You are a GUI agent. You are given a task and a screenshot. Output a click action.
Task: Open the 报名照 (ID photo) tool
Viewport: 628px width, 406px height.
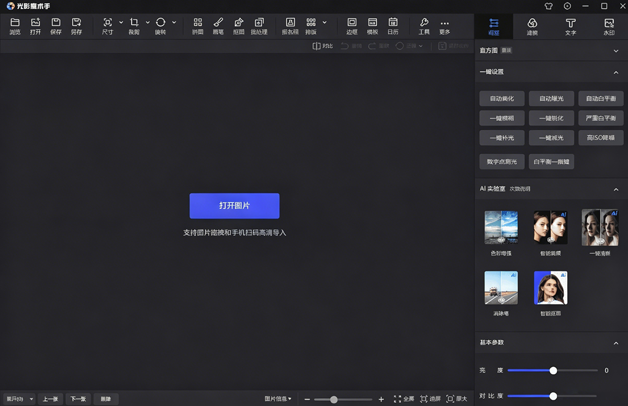click(290, 26)
